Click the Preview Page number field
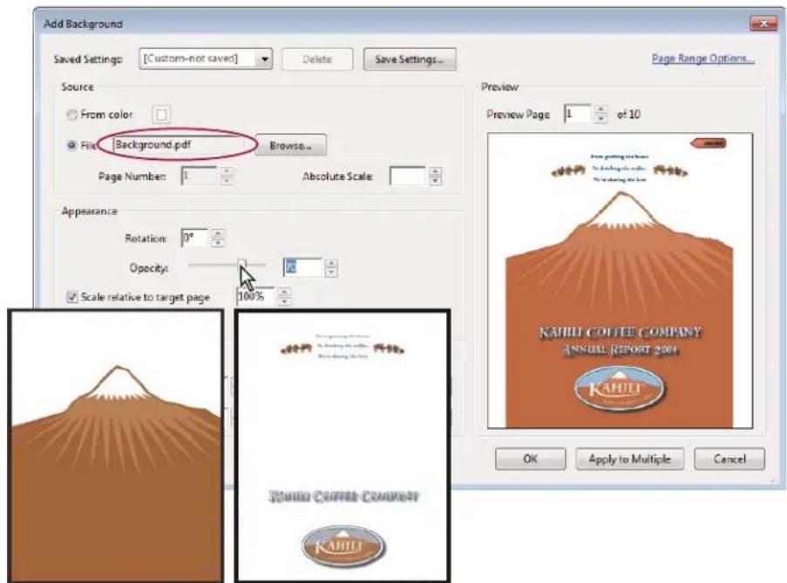Image resolution: width=787 pixels, height=583 pixels. (x=577, y=114)
